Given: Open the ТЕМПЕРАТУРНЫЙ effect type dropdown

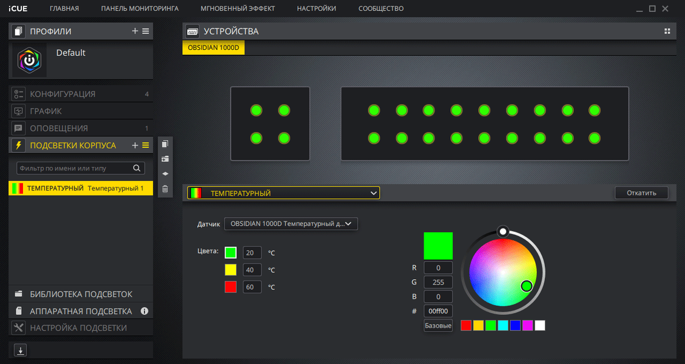Looking at the screenshot, I should (283, 193).
